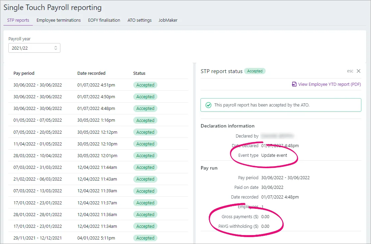
Task: Click the X to close the STP report status panel
Action: click(x=358, y=71)
